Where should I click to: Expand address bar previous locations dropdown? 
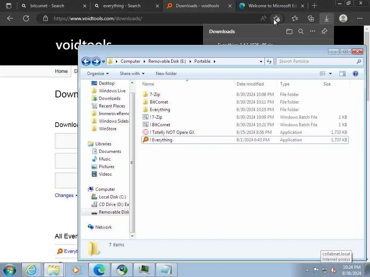pos(261,61)
